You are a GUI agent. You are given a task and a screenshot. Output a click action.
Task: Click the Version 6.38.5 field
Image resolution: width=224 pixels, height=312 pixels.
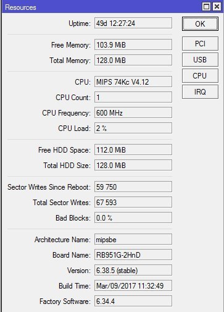coord(133,270)
